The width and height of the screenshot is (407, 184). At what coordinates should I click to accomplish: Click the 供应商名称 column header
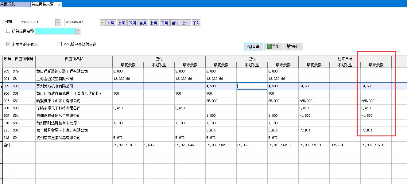click(74, 59)
